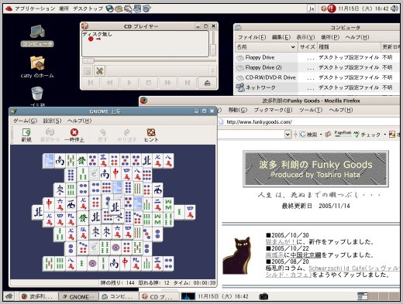Click the play button in CD Player
Image resolution: width=403 pixels, height=304 pixels.
[x=129, y=83]
